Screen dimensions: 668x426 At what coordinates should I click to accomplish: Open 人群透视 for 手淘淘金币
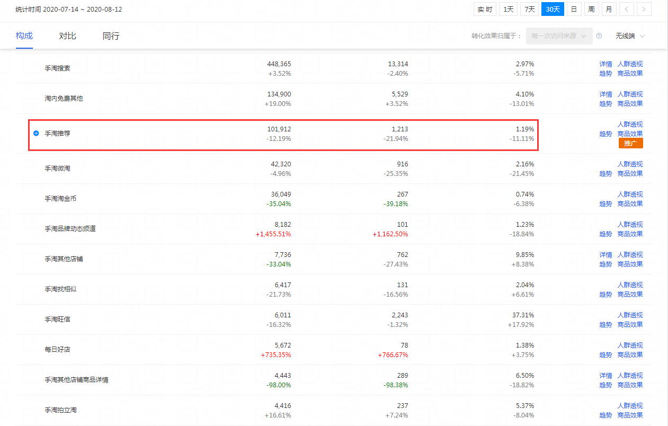coord(630,194)
